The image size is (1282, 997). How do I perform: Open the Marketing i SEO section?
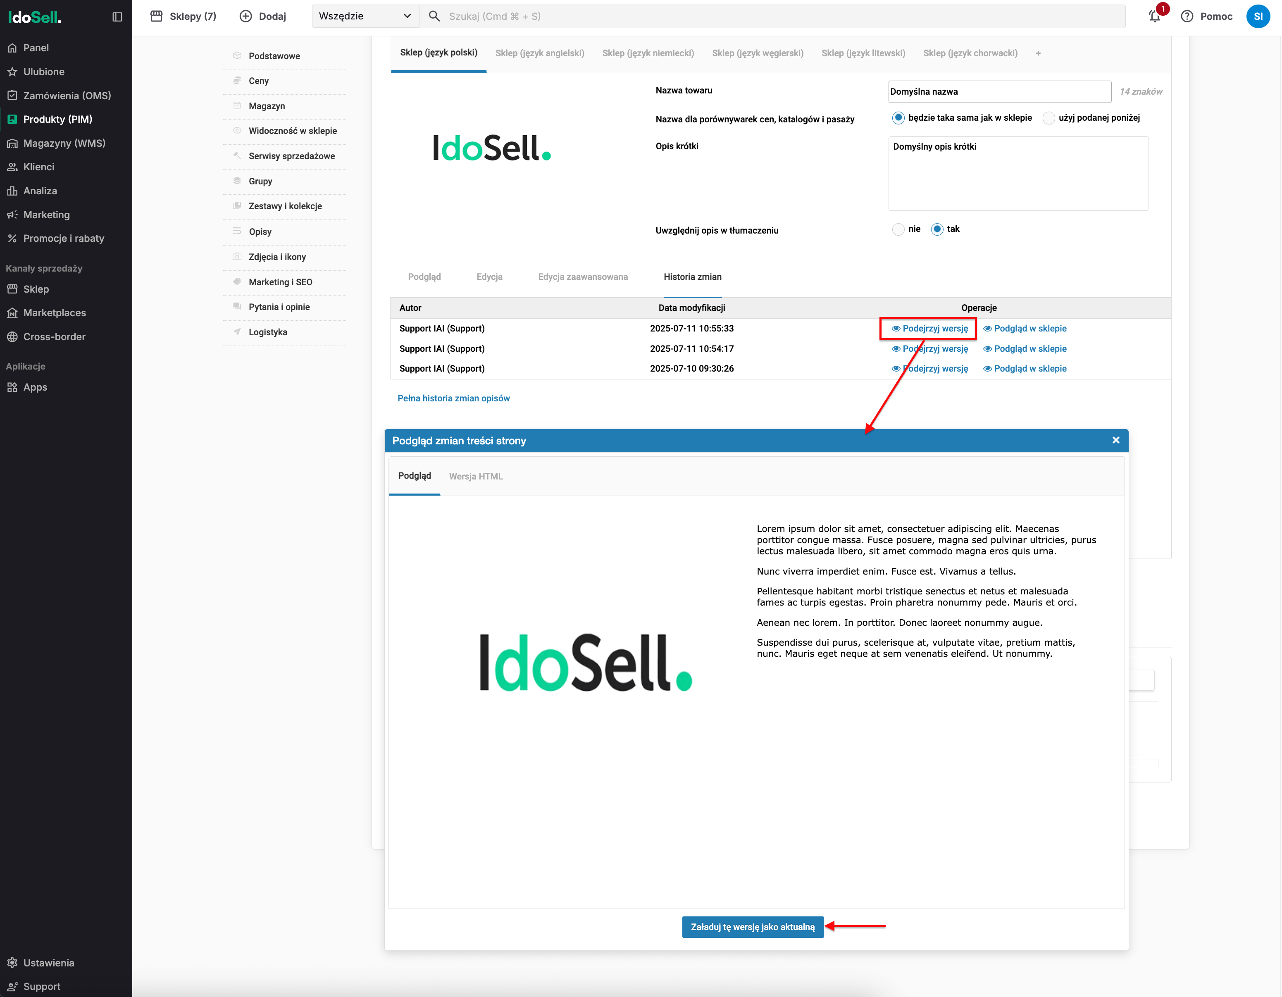pyautogui.click(x=281, y=282)
